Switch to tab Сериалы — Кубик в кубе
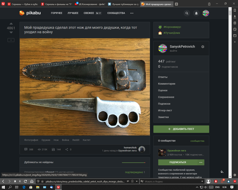The image size is (238, 190). tap(23, 4)
